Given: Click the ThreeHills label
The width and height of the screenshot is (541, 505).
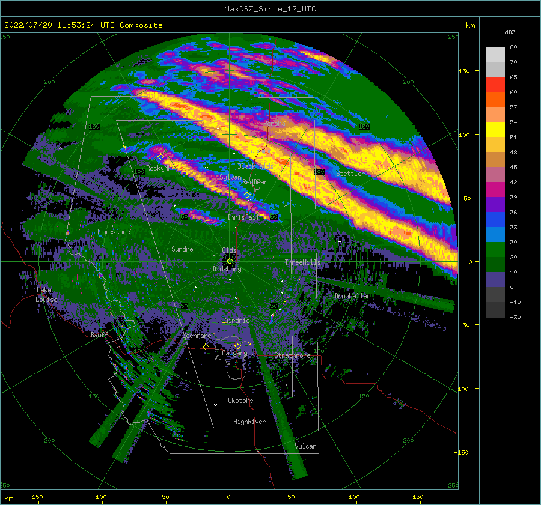Looking at the screenshot, I should click(302, 262).
